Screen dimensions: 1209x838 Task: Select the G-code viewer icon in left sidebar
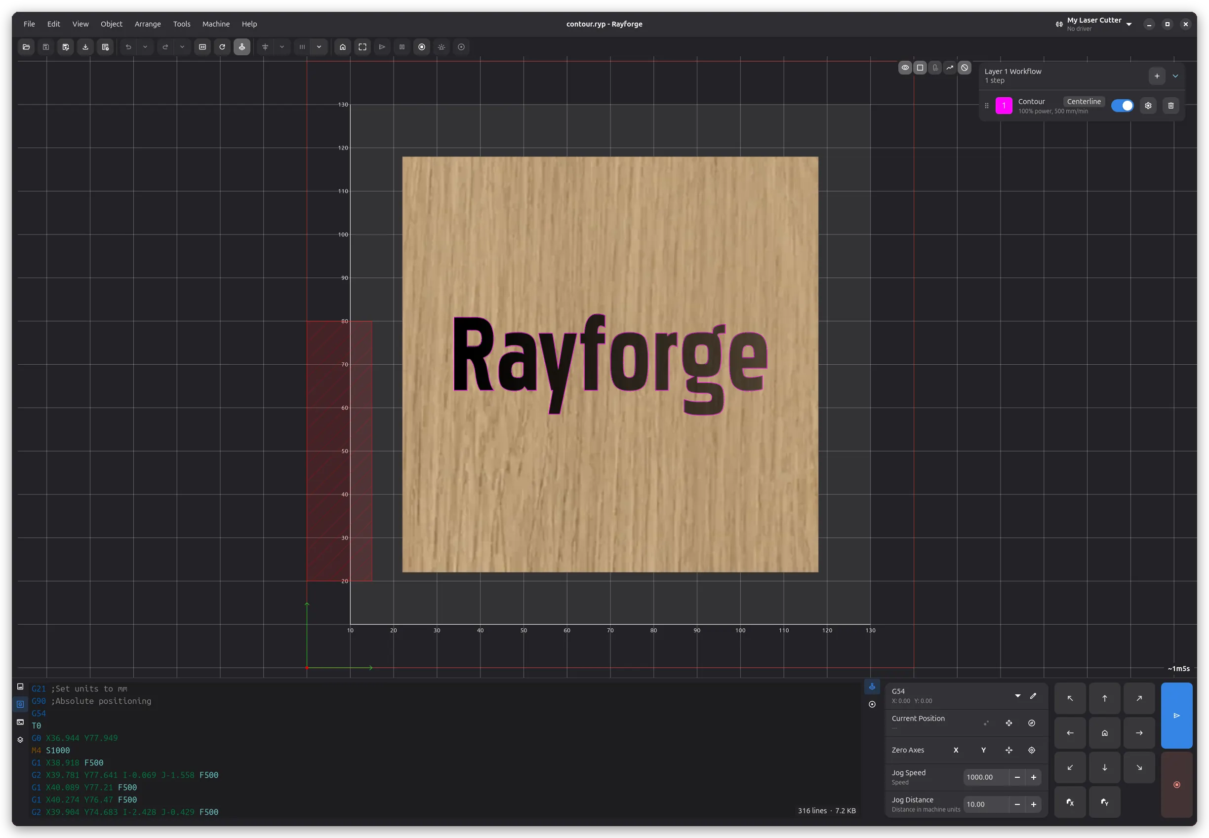click(20, 704)
